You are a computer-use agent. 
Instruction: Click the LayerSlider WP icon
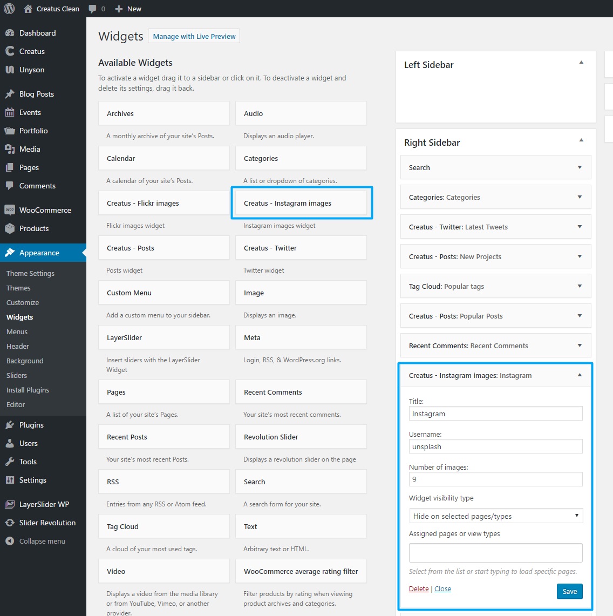tap(10, 504)
